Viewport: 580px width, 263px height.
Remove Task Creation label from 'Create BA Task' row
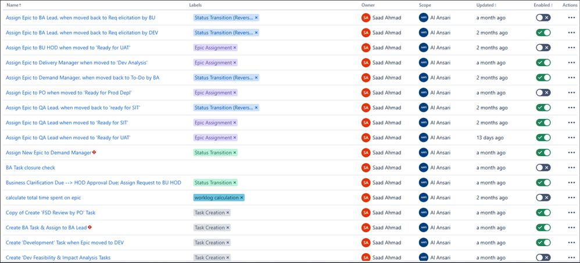227,228
